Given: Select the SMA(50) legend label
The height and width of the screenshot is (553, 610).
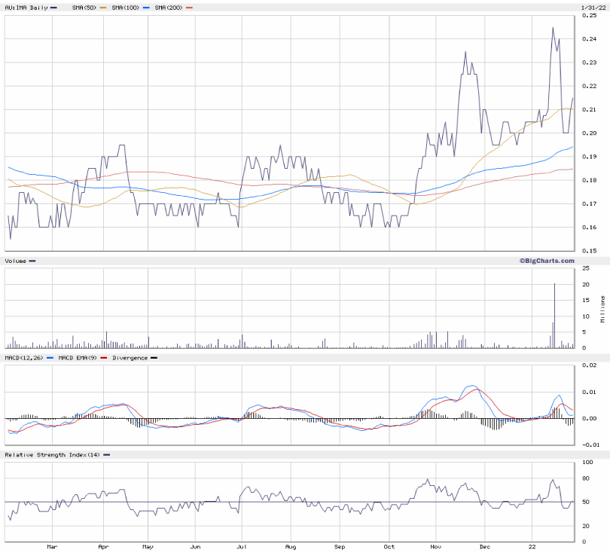Looking at the screenshot, I should [84, 8].
